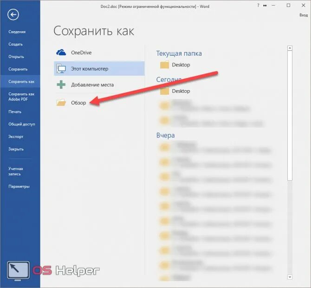Image resolution: width=311 pixels, height=288 pixels.
Task: Go back with the circled arrow button
Action: tap(13, 14)
